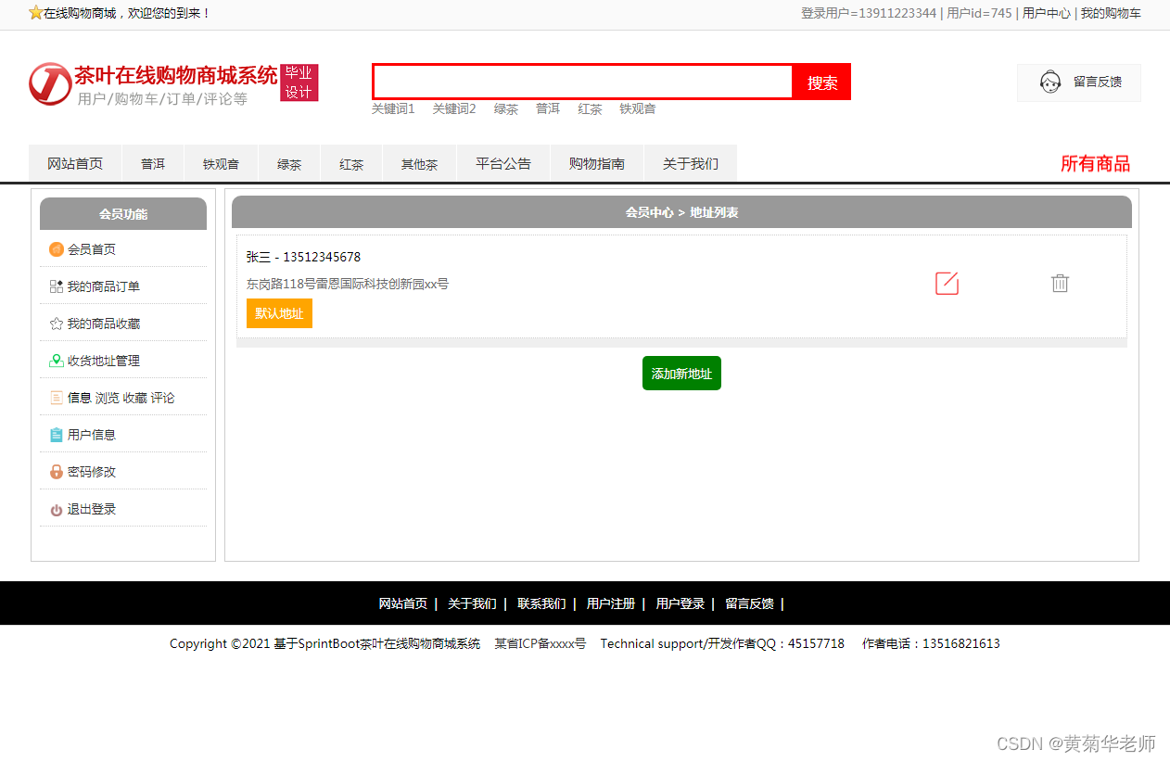Open 关于我们 navigation tab
The image size is (1170, 762).
coord(691,163)
